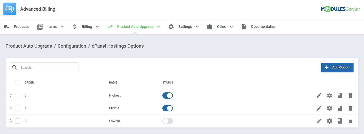
Task: Click the trash icon for Highest row
Action: click(350, 95)
